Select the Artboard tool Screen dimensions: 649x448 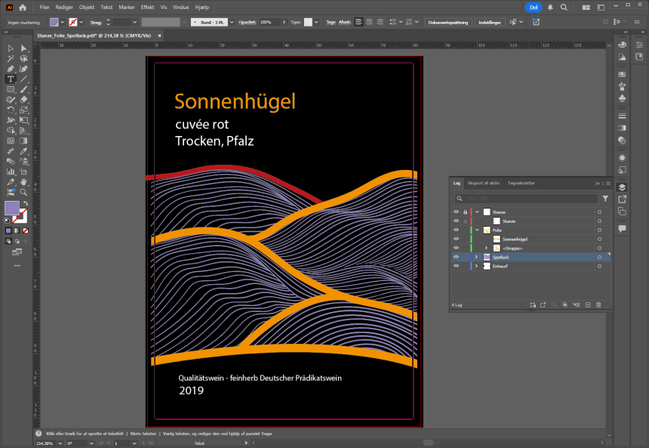coord(24,171)
